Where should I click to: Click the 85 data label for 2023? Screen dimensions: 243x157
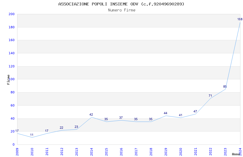point(225,86)
